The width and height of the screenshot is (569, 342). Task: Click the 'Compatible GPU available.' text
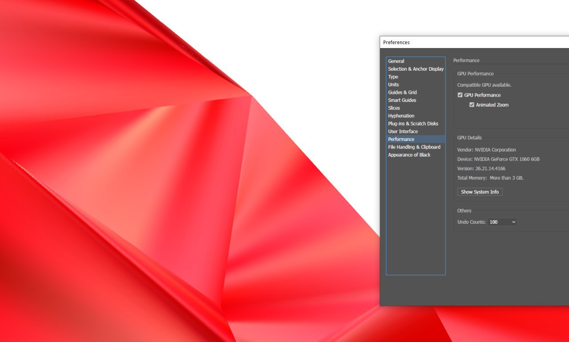click(484, 85)
